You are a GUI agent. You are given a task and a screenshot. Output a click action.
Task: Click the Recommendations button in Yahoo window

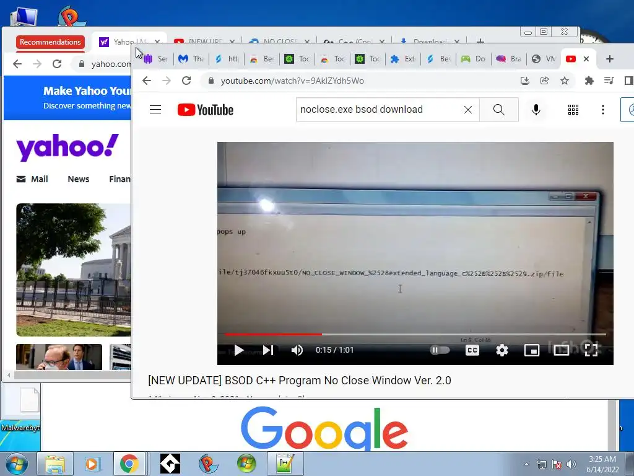pyautogui.click(x=50, y=42)
